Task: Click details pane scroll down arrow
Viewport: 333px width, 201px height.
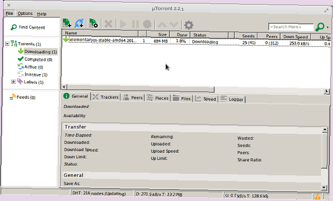Action: pos(324,187)
